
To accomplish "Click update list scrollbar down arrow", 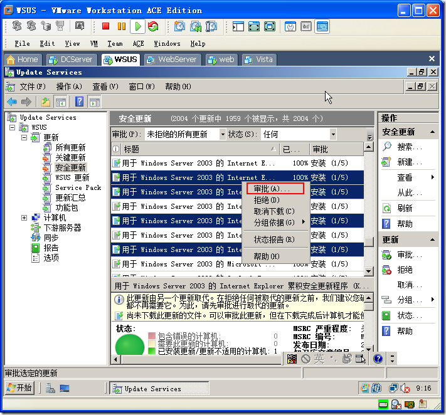I will 369,271.
